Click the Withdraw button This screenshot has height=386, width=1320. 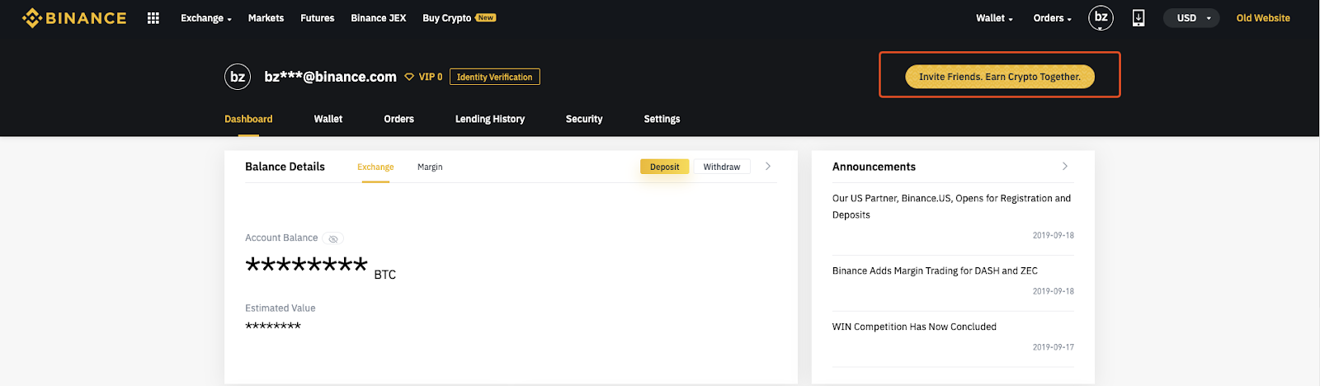pyautogui.click(x=722, y=167)
